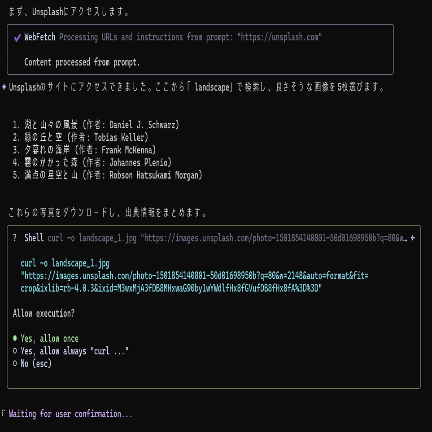
Task: Click the checkmark icon beside WebFetch
Action: point(17,37)
